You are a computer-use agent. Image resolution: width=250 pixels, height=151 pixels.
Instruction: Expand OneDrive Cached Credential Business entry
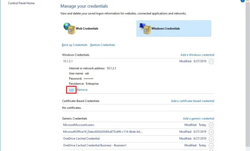211,145
